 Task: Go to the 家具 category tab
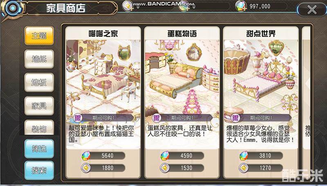pyautogui.click(x=39, y=106)
